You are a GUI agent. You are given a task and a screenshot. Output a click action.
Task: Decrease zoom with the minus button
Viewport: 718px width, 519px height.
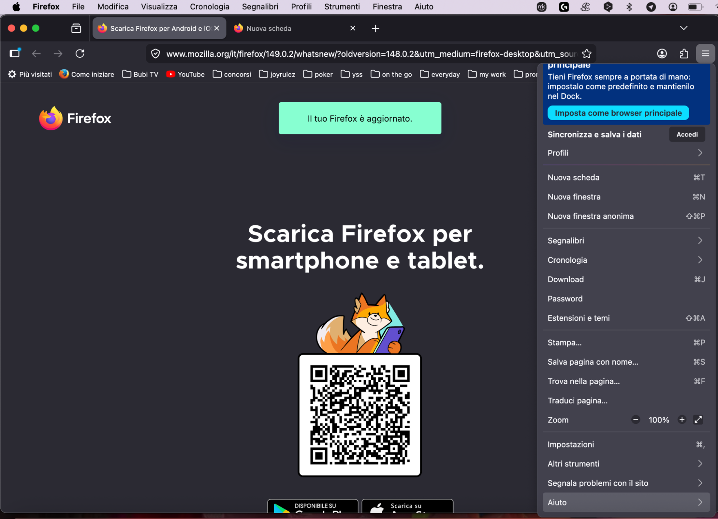point(635,420)
